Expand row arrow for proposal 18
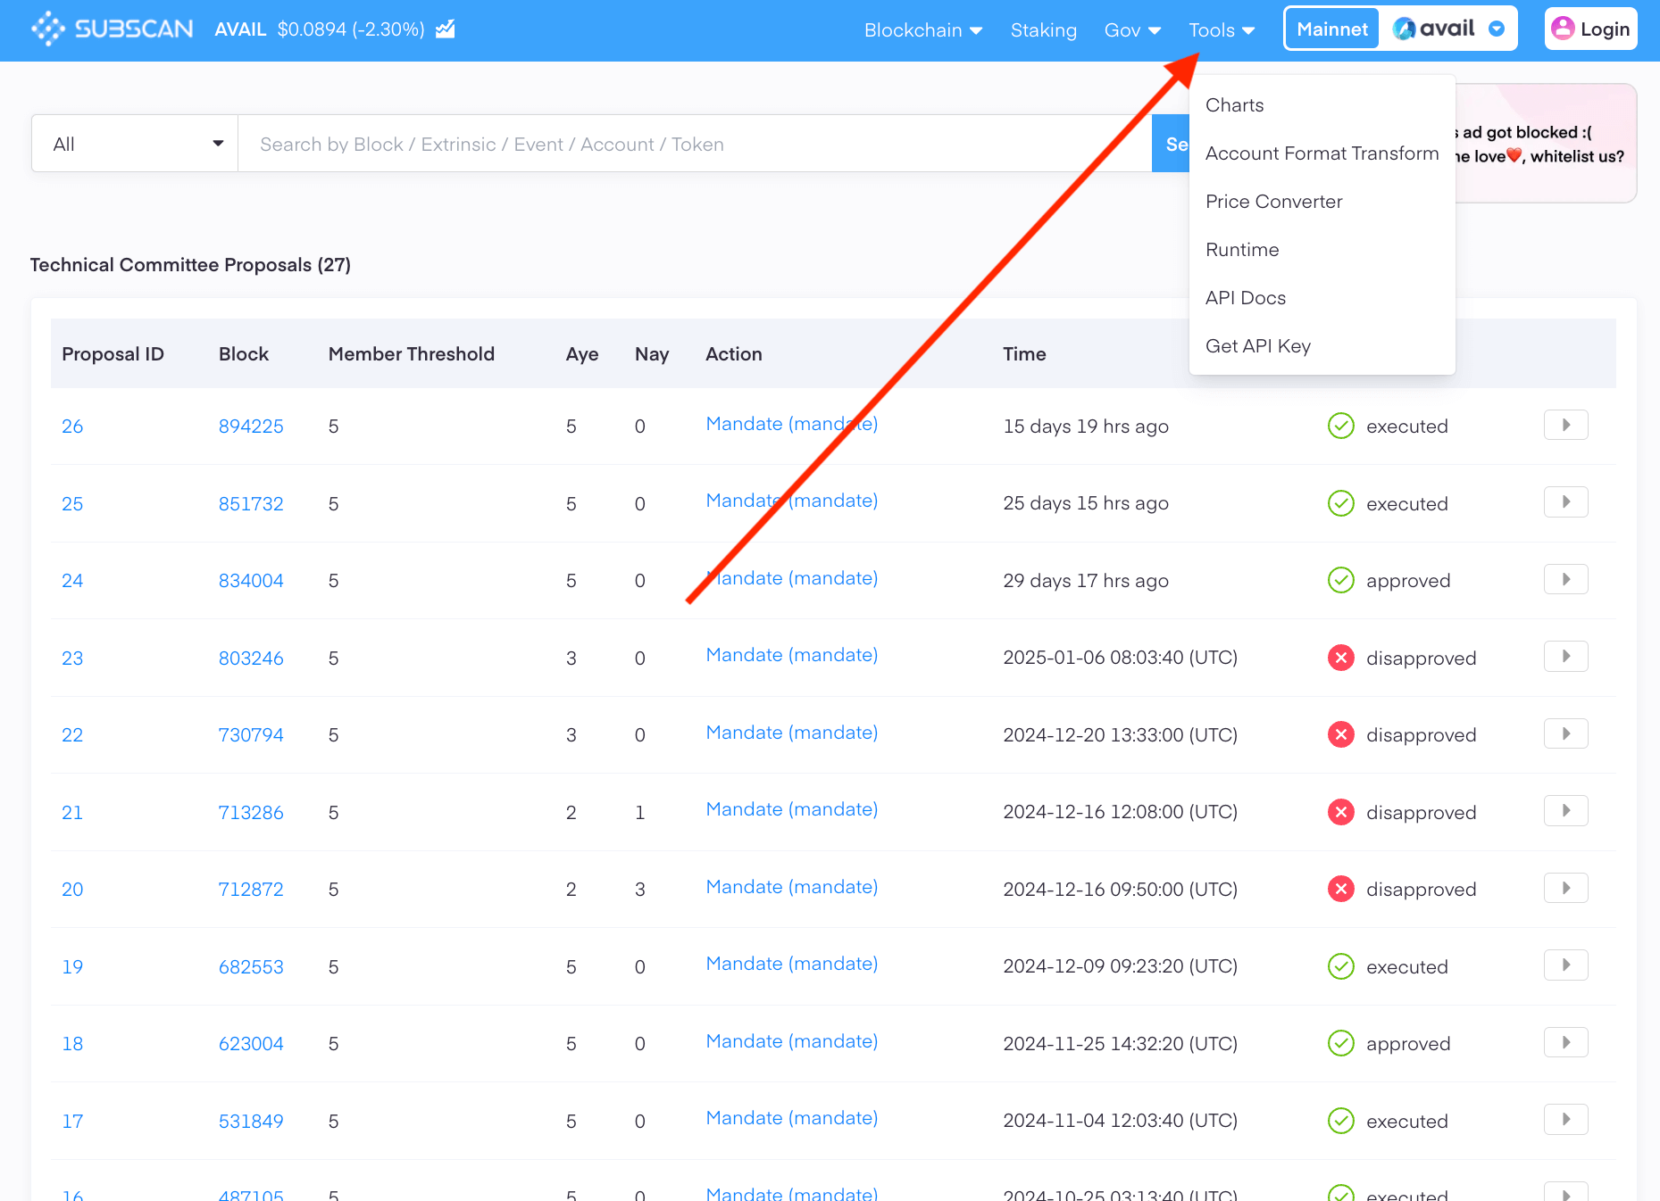 tap(1565, 1043)
